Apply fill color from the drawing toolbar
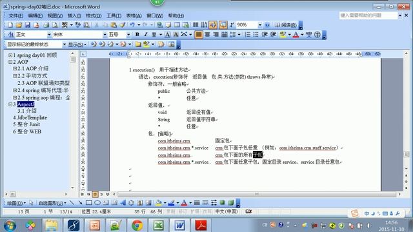 pos(159,203)
